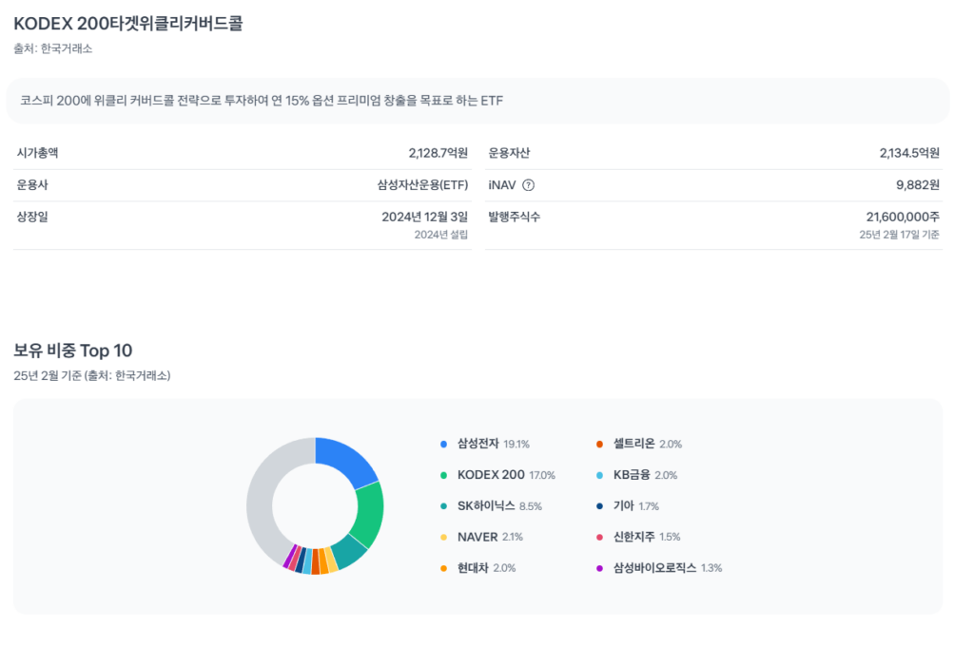The height and width of the screenshot is (665, 974).
Task: Click the iNAV value 9,882원
Action: tap(918, 185)
